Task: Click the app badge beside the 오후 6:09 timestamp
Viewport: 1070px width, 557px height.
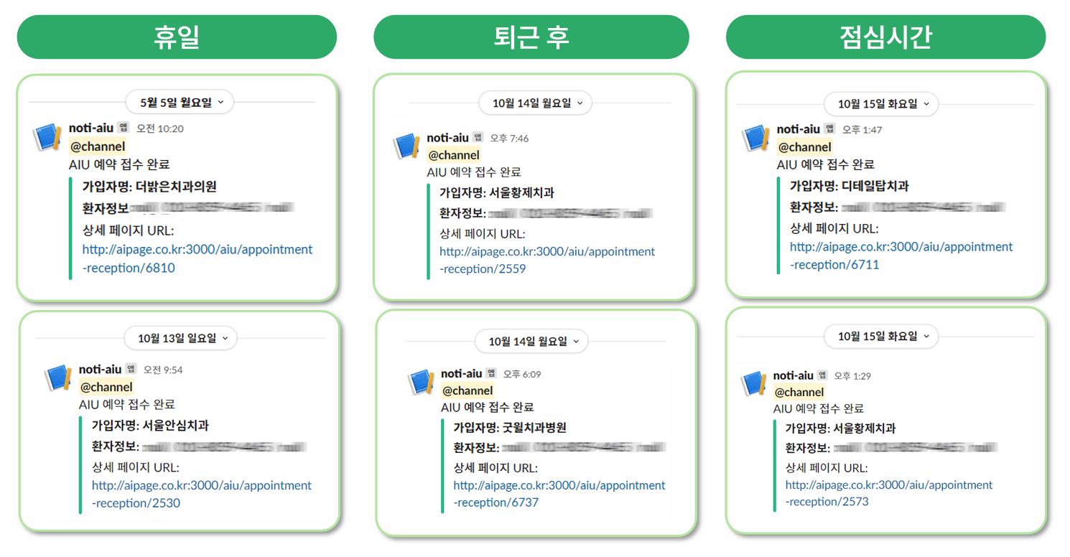Action: pyautogui.click(x=491, y=373)
